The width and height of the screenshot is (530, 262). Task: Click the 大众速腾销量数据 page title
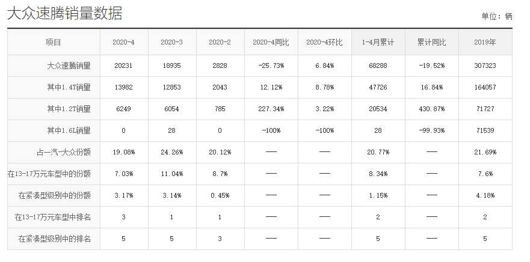pyautogui.click(x=64, y=13)
